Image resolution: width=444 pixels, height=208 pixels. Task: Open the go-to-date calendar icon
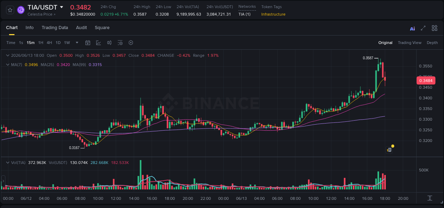pos(88,43)
